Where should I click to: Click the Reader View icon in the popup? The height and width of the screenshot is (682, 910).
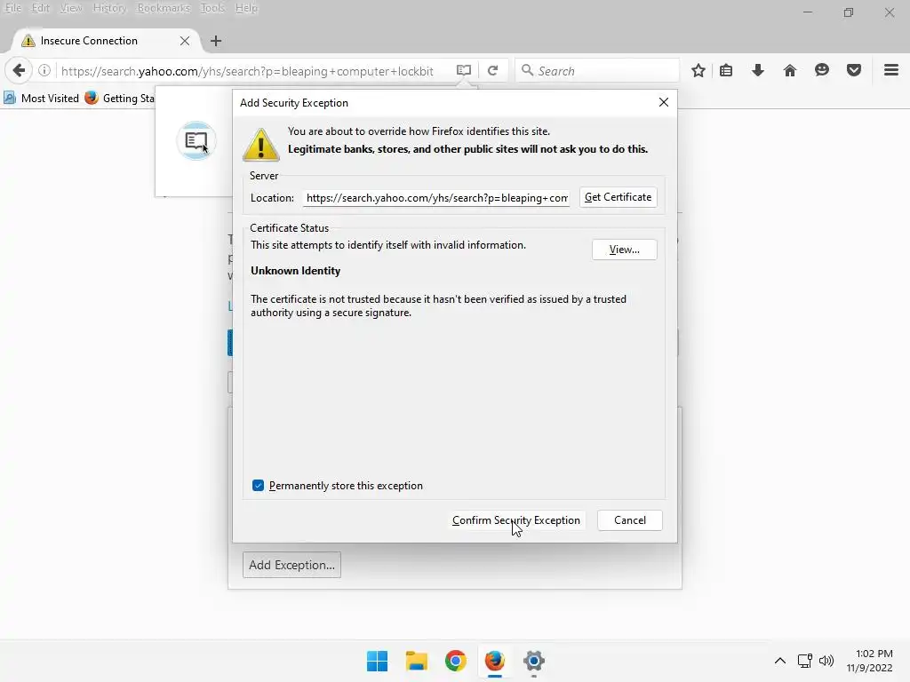(x=196, y=140)
